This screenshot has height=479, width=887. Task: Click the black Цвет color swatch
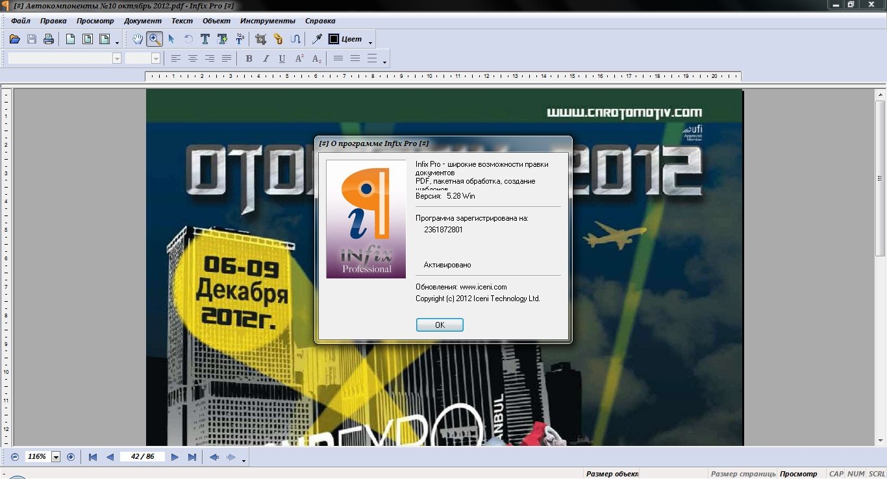[334, 39]
